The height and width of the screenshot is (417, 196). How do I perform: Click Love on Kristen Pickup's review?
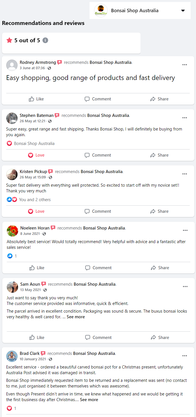[x=36, y=211]
